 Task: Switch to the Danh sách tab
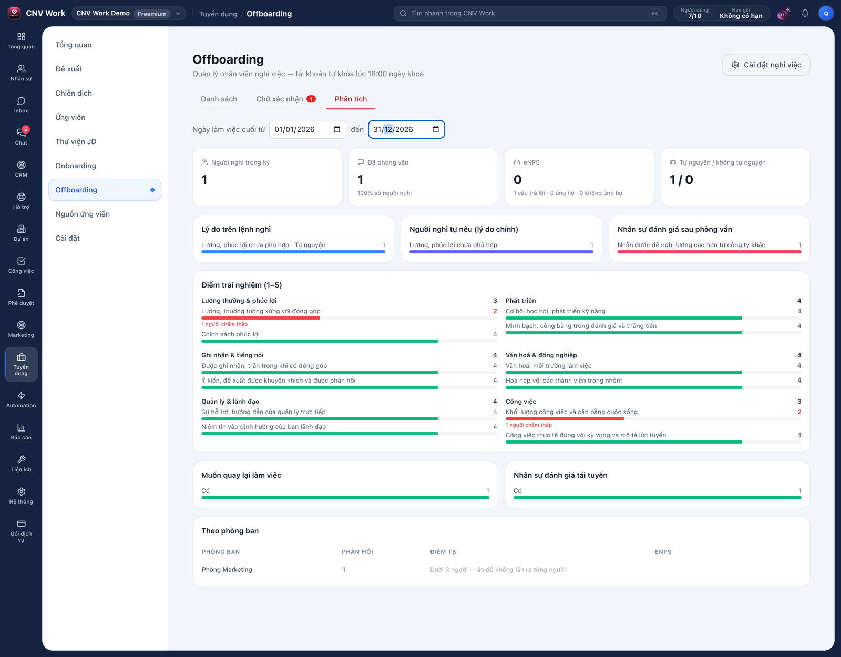click(219, 99)
